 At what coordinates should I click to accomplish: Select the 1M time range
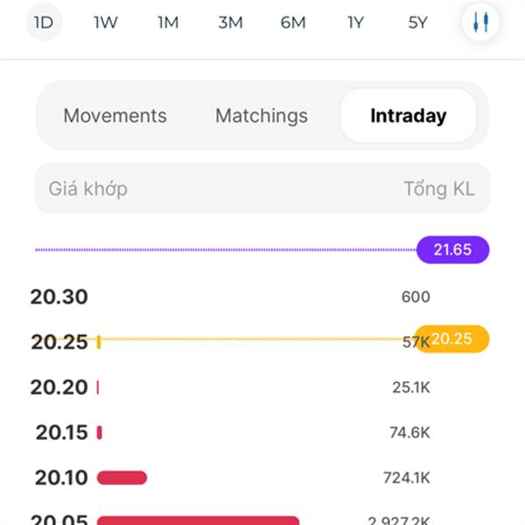(168, 23)
